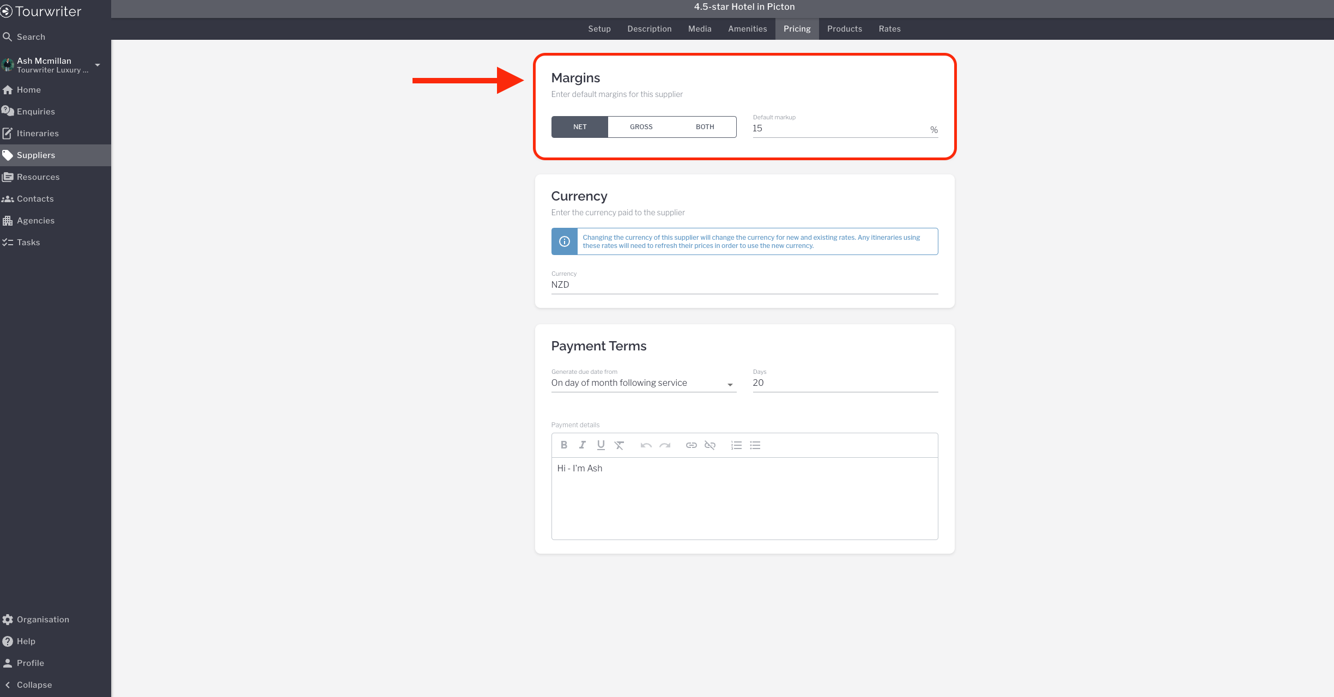This screenshot has height=697, width=1334.
Task: Go to Itineraries in sidebar
Action: pos(38,134)
